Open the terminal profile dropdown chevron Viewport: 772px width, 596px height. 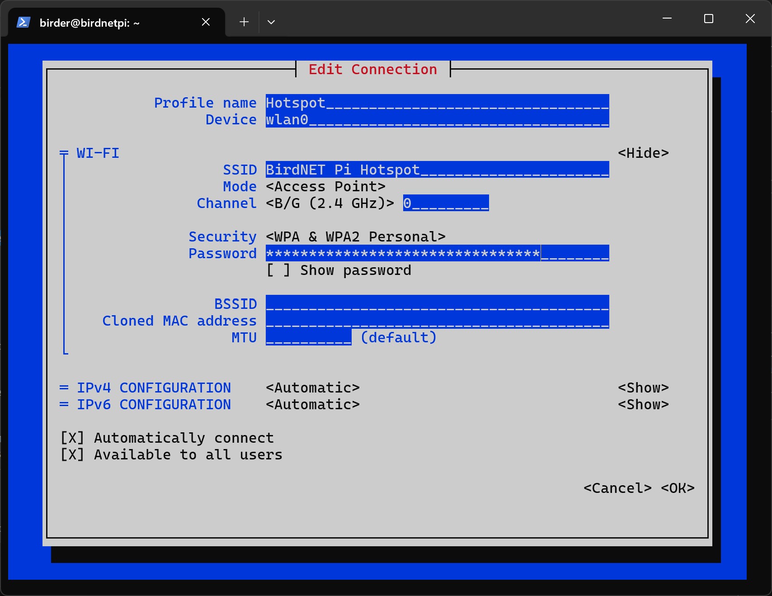coord(271,22)
